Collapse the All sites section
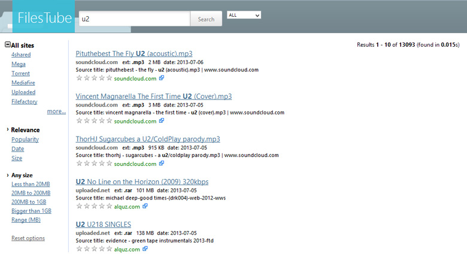The width and height of the screenshot is (467, 260). [8, 45]
